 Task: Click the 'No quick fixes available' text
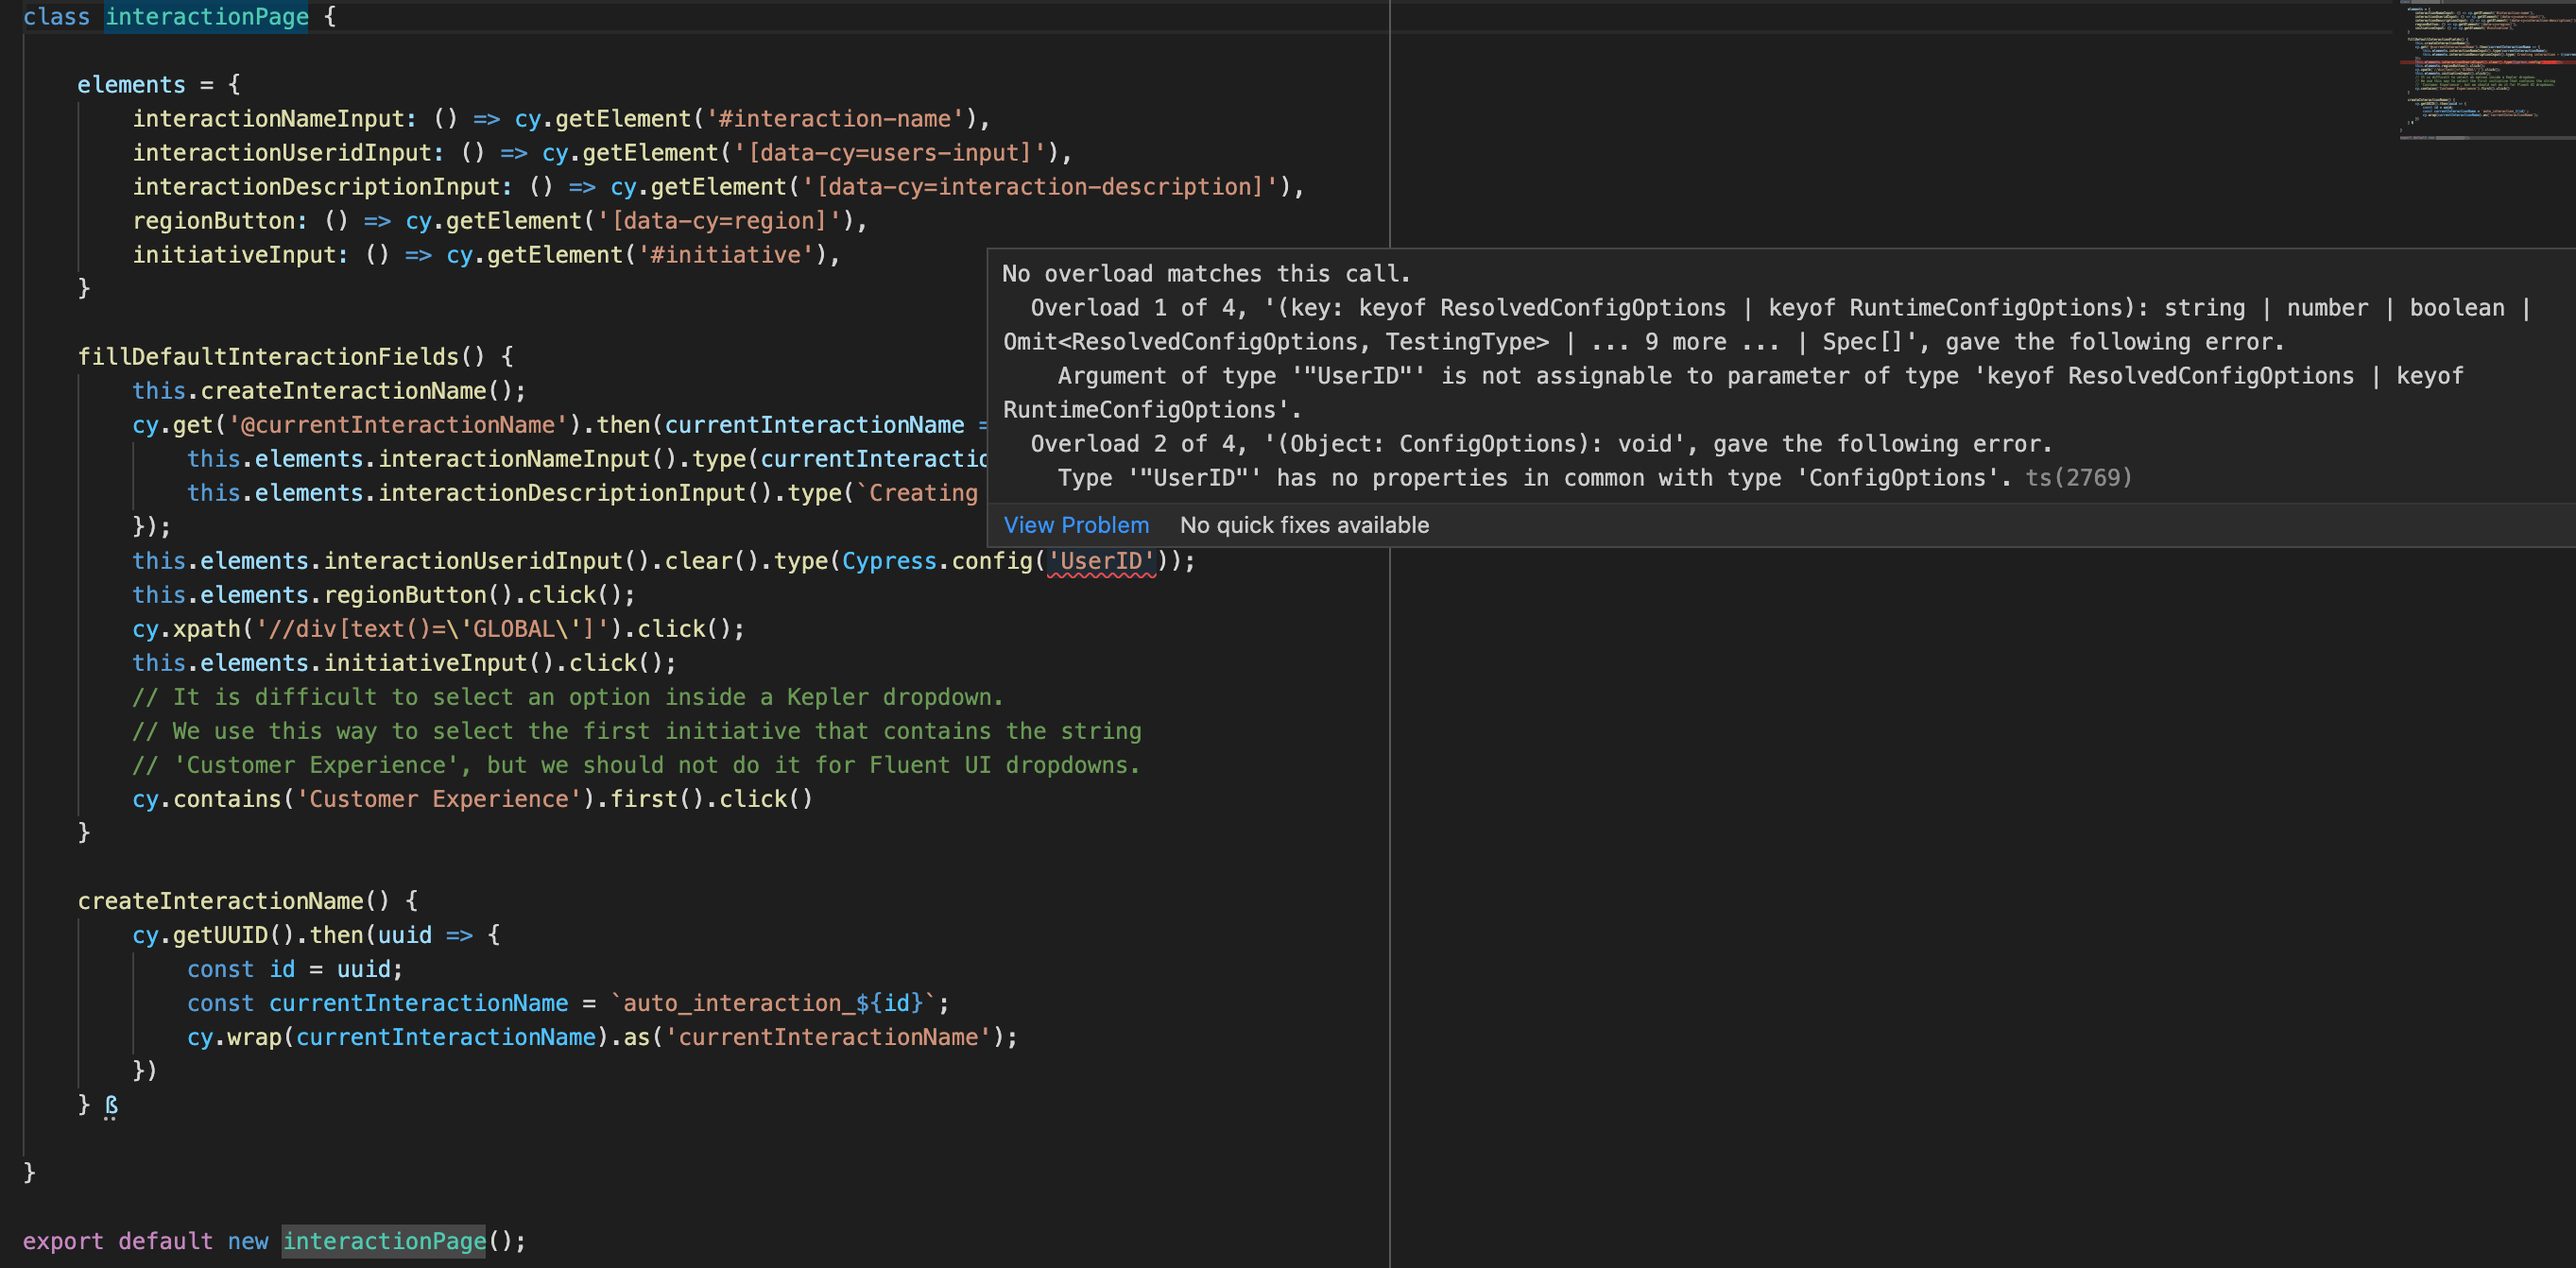[1304, 525]
